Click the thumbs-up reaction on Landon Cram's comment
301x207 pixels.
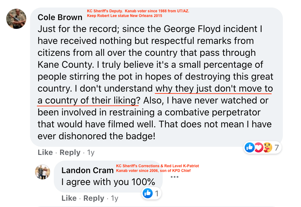[x=147, y=193]
